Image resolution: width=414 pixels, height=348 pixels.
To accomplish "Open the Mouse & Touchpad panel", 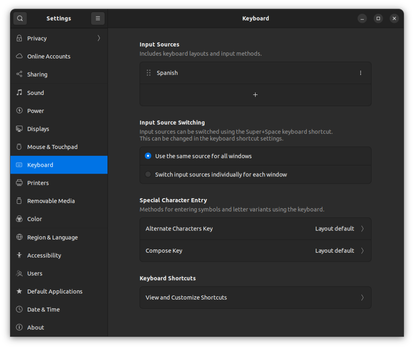I will click(x=52, y=147).
